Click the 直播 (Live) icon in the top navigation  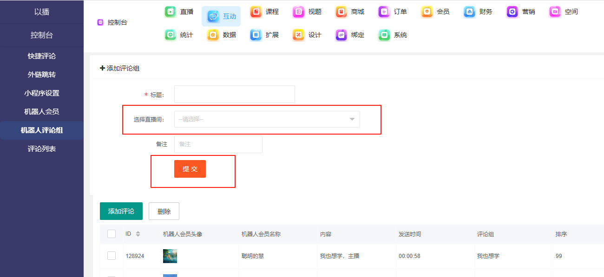click(x=171, y=12)
